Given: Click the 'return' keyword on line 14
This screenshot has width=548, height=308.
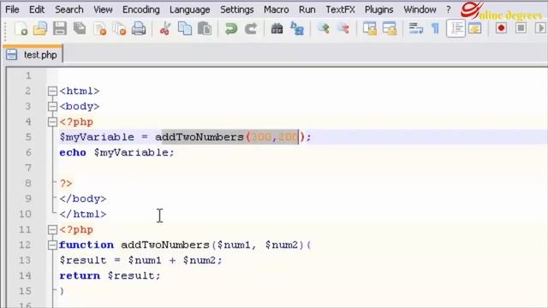Looking at the screenshot, I should click(80, 275).
